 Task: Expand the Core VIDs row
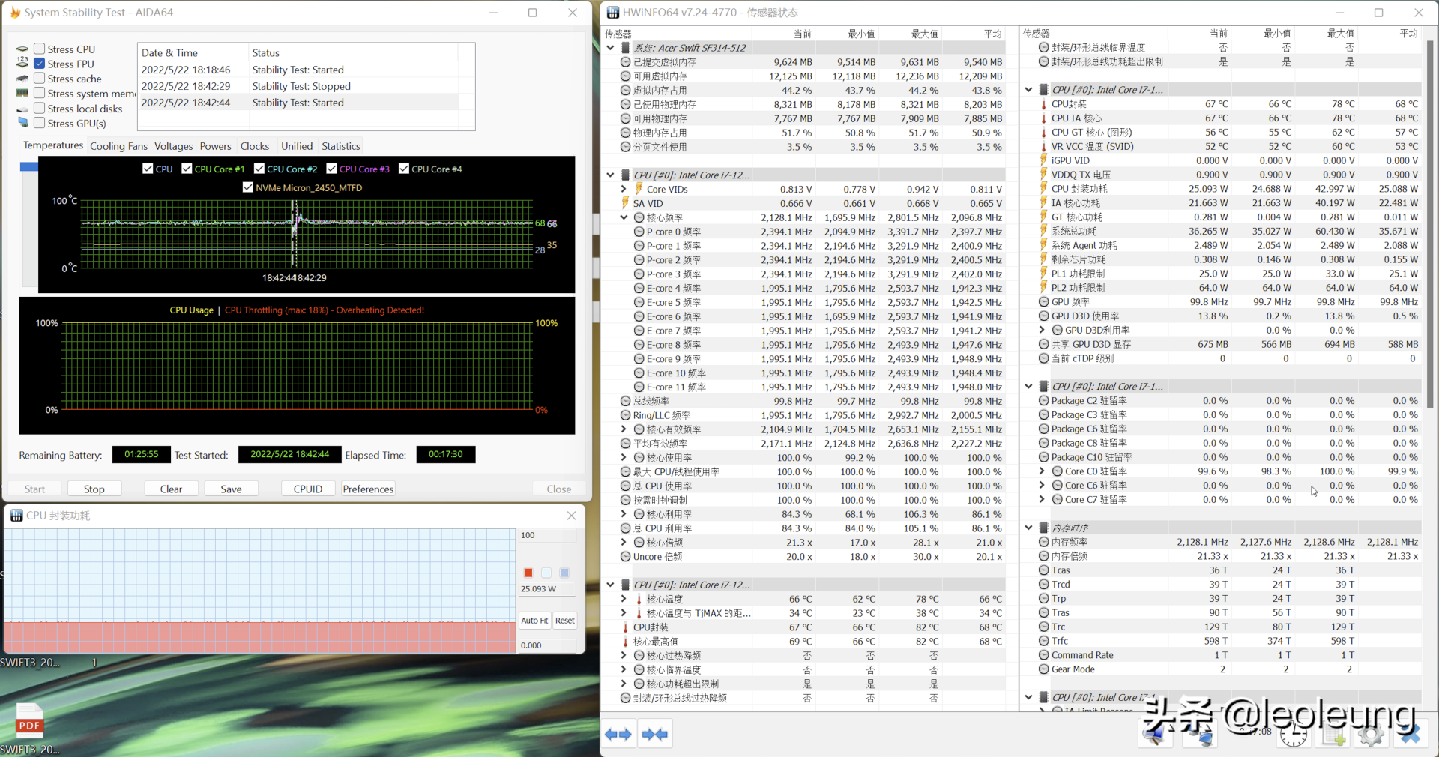coord(624,189)
